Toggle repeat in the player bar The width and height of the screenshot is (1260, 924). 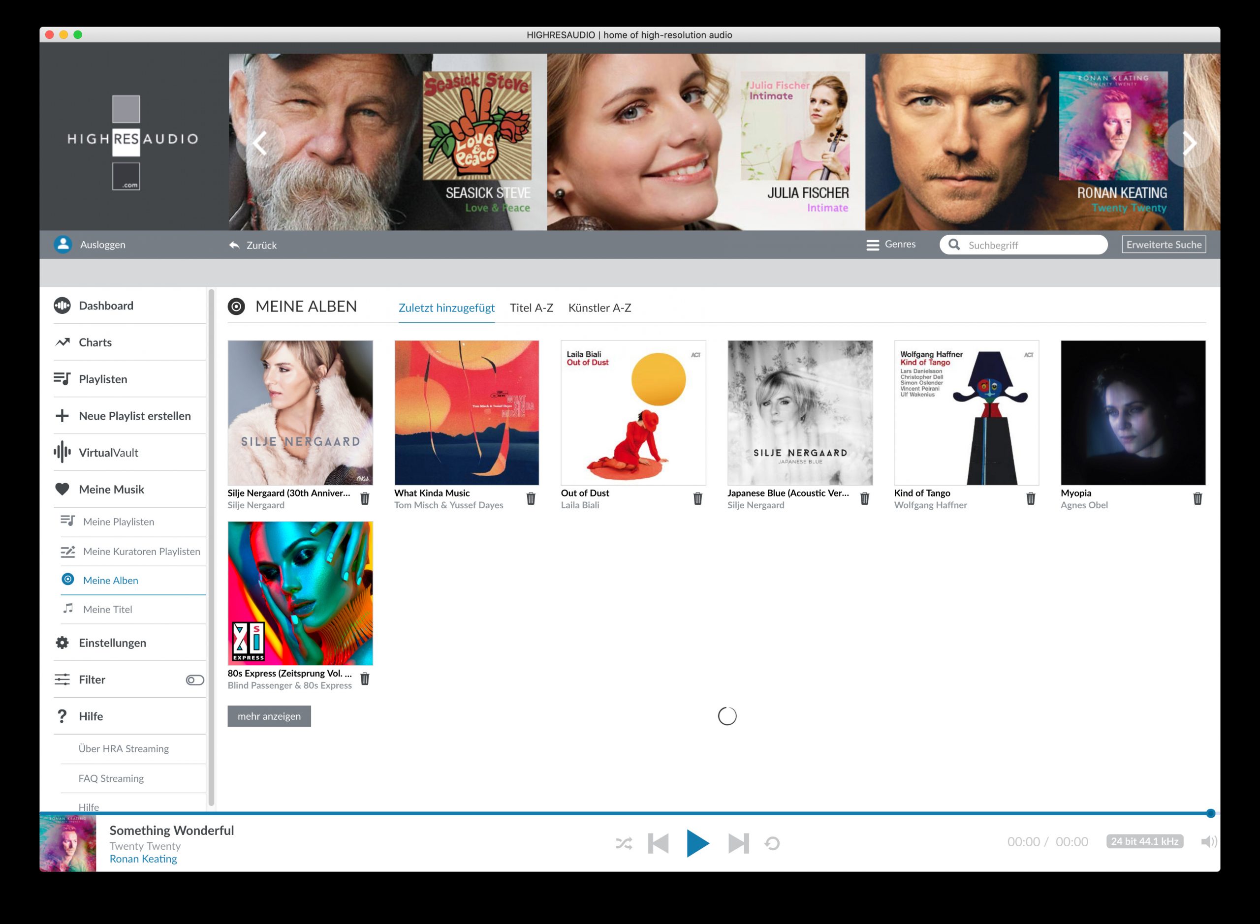tap(772, 842)
